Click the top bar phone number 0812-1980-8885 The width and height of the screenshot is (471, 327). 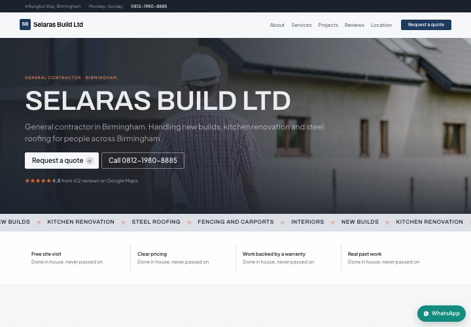(148, 7)
